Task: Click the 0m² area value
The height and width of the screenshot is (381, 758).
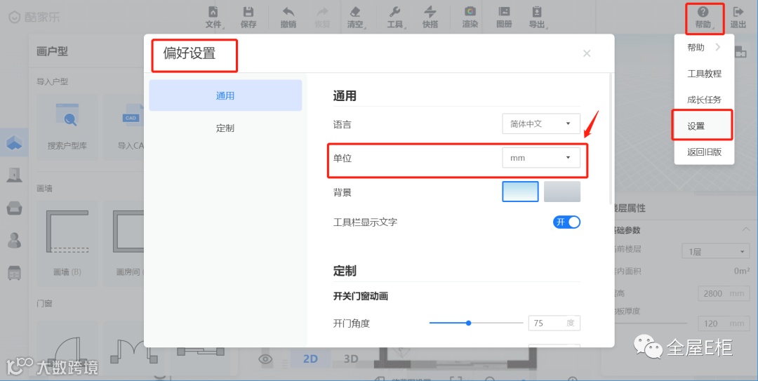Action: tap(742, 271)
